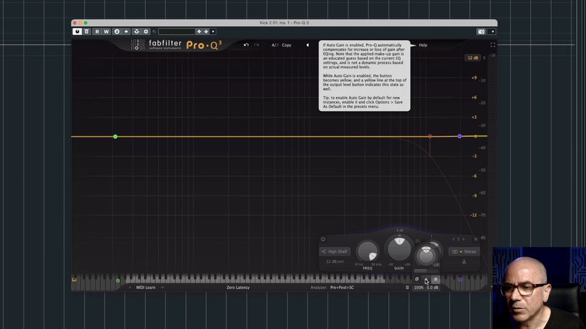The height and width of the screenshot is (329, 586).
Task: Toggle the Auto Gain button
Action: pyautogui.click(x=426, y=279)
